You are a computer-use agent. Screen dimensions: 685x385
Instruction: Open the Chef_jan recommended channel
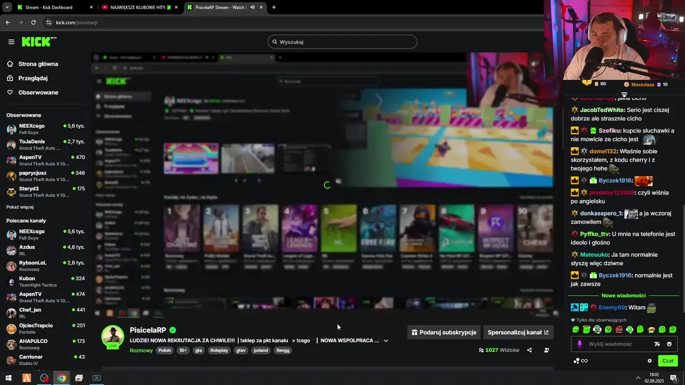tap(45, 313)
